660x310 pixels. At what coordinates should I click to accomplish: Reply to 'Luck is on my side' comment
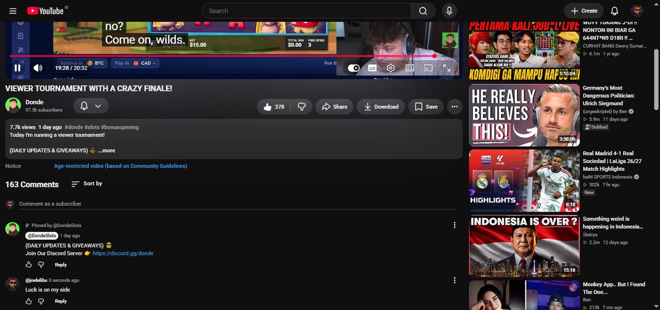(61, 301)
